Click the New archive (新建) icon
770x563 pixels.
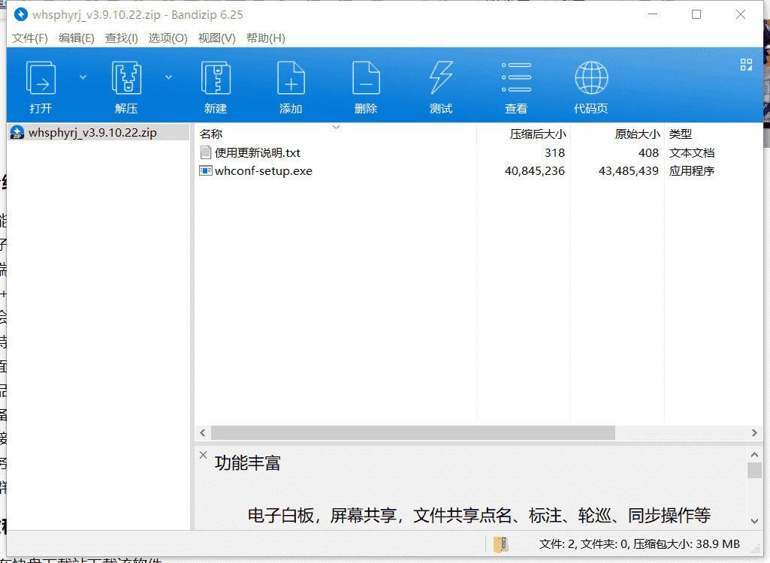(x=216, y=77)
